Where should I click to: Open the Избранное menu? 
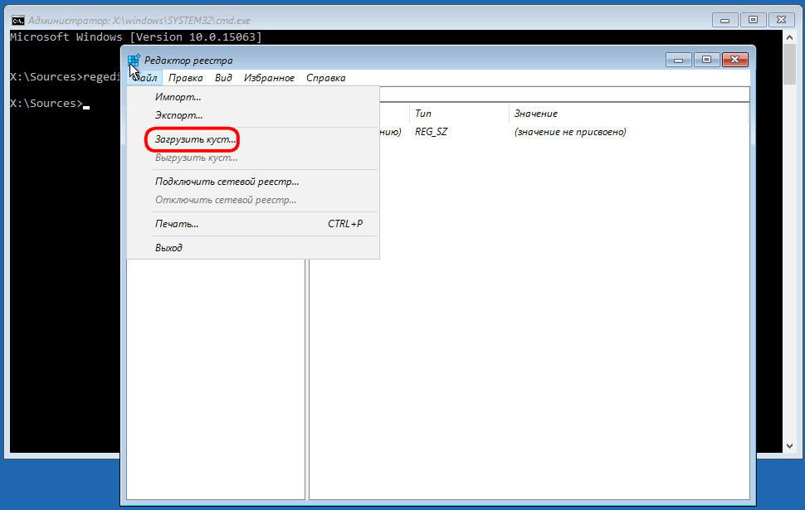[269, 78]
